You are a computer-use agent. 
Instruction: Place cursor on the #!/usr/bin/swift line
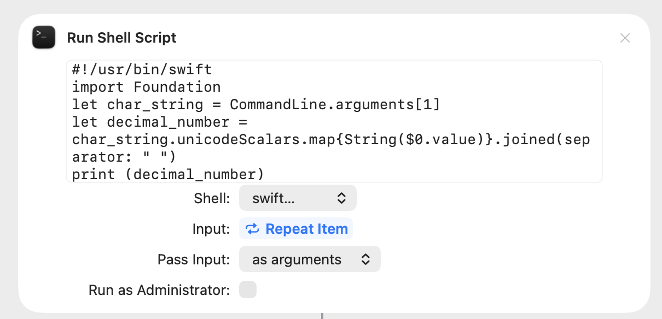(142, 70)
